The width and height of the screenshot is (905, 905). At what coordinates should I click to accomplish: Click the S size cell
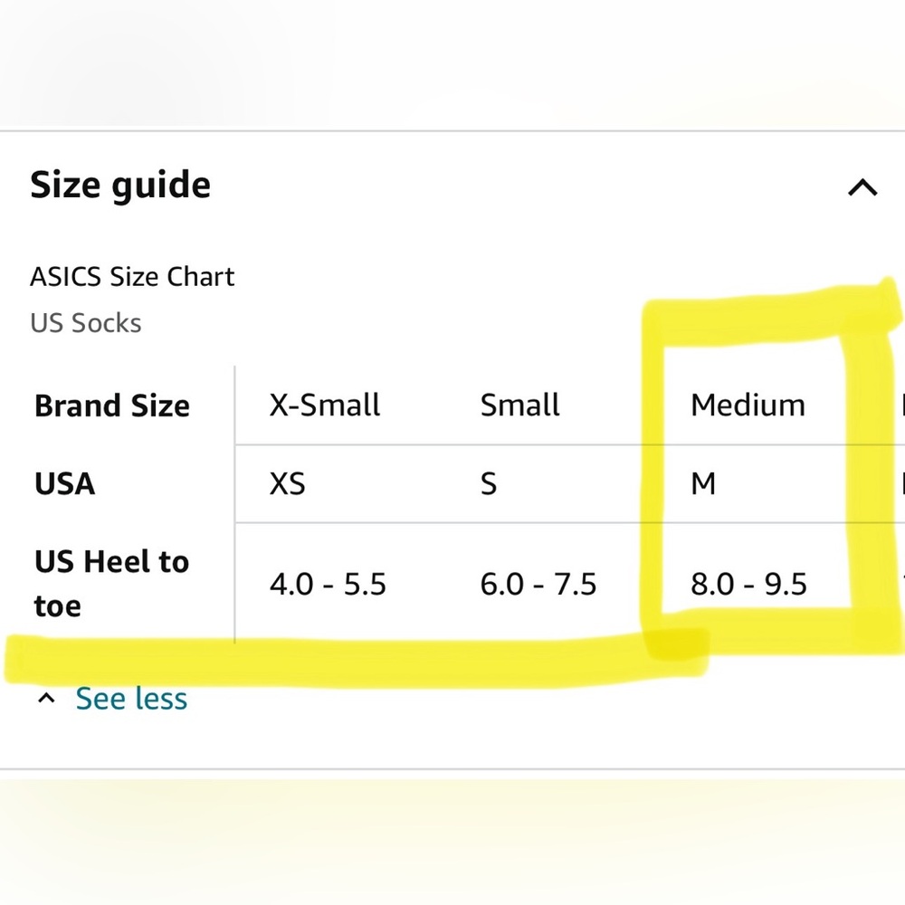[x=489, y=483]
